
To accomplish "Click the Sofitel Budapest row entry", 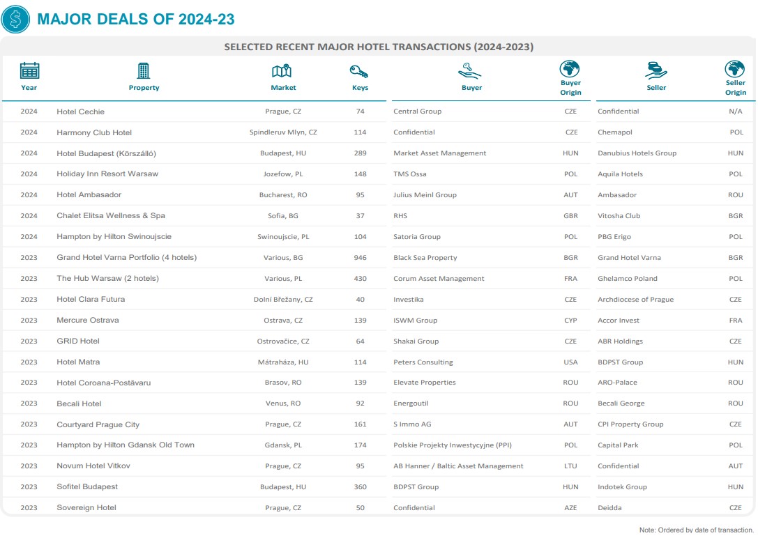I will [x=87, y=487].
